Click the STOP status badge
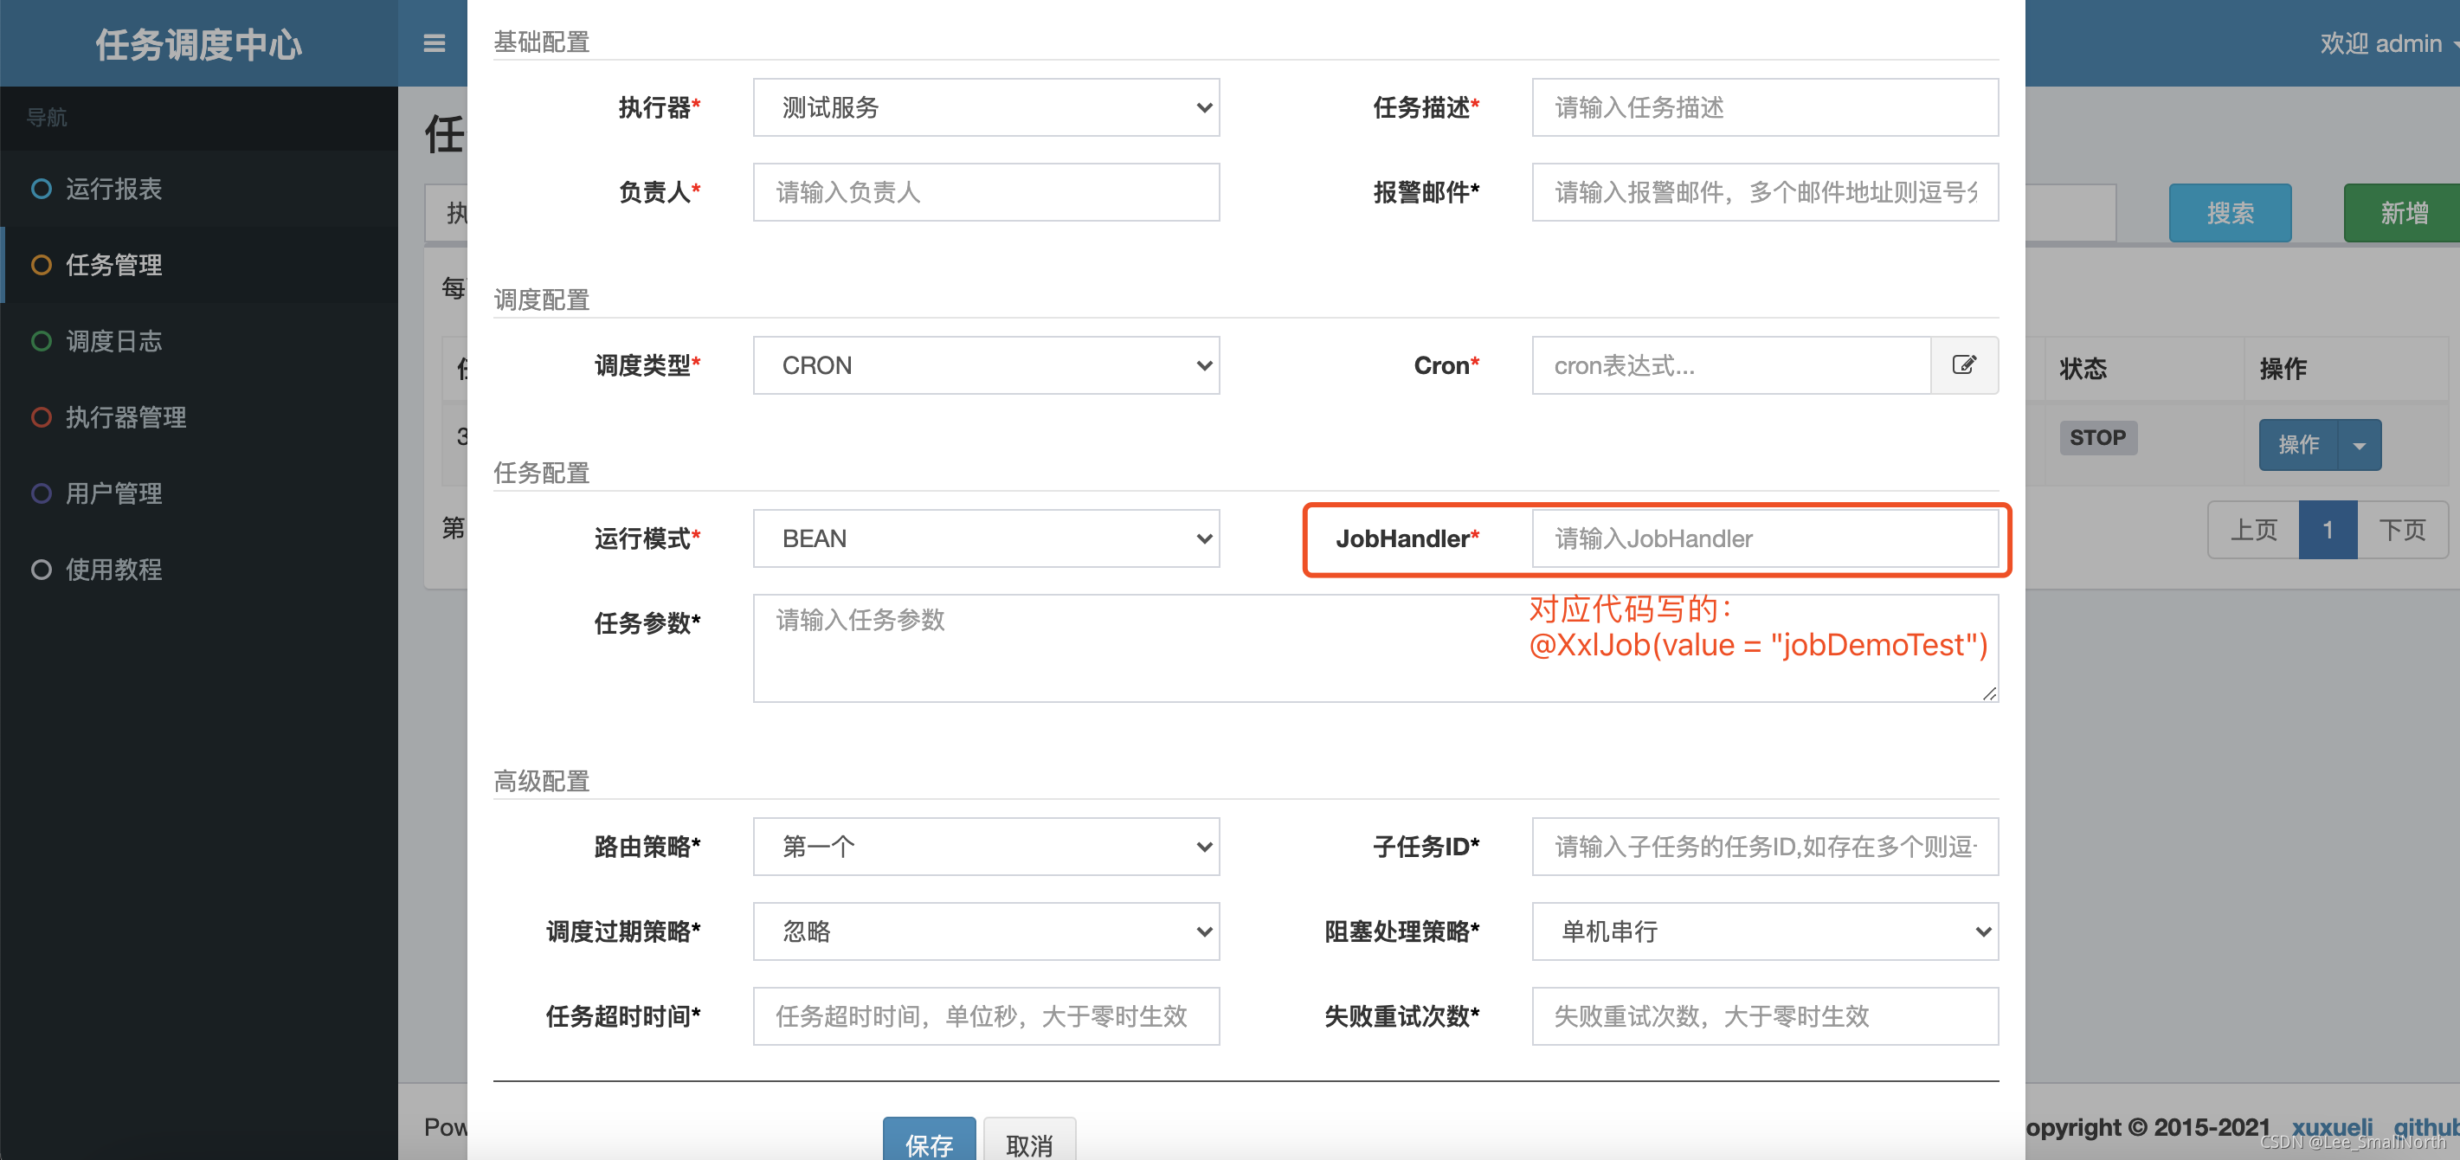 click(2098, 437)
